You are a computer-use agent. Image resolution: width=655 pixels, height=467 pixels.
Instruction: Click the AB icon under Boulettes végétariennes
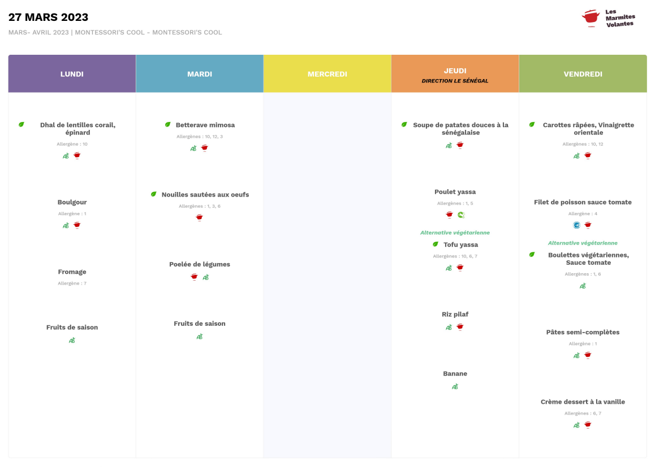(x=583, y=286)
